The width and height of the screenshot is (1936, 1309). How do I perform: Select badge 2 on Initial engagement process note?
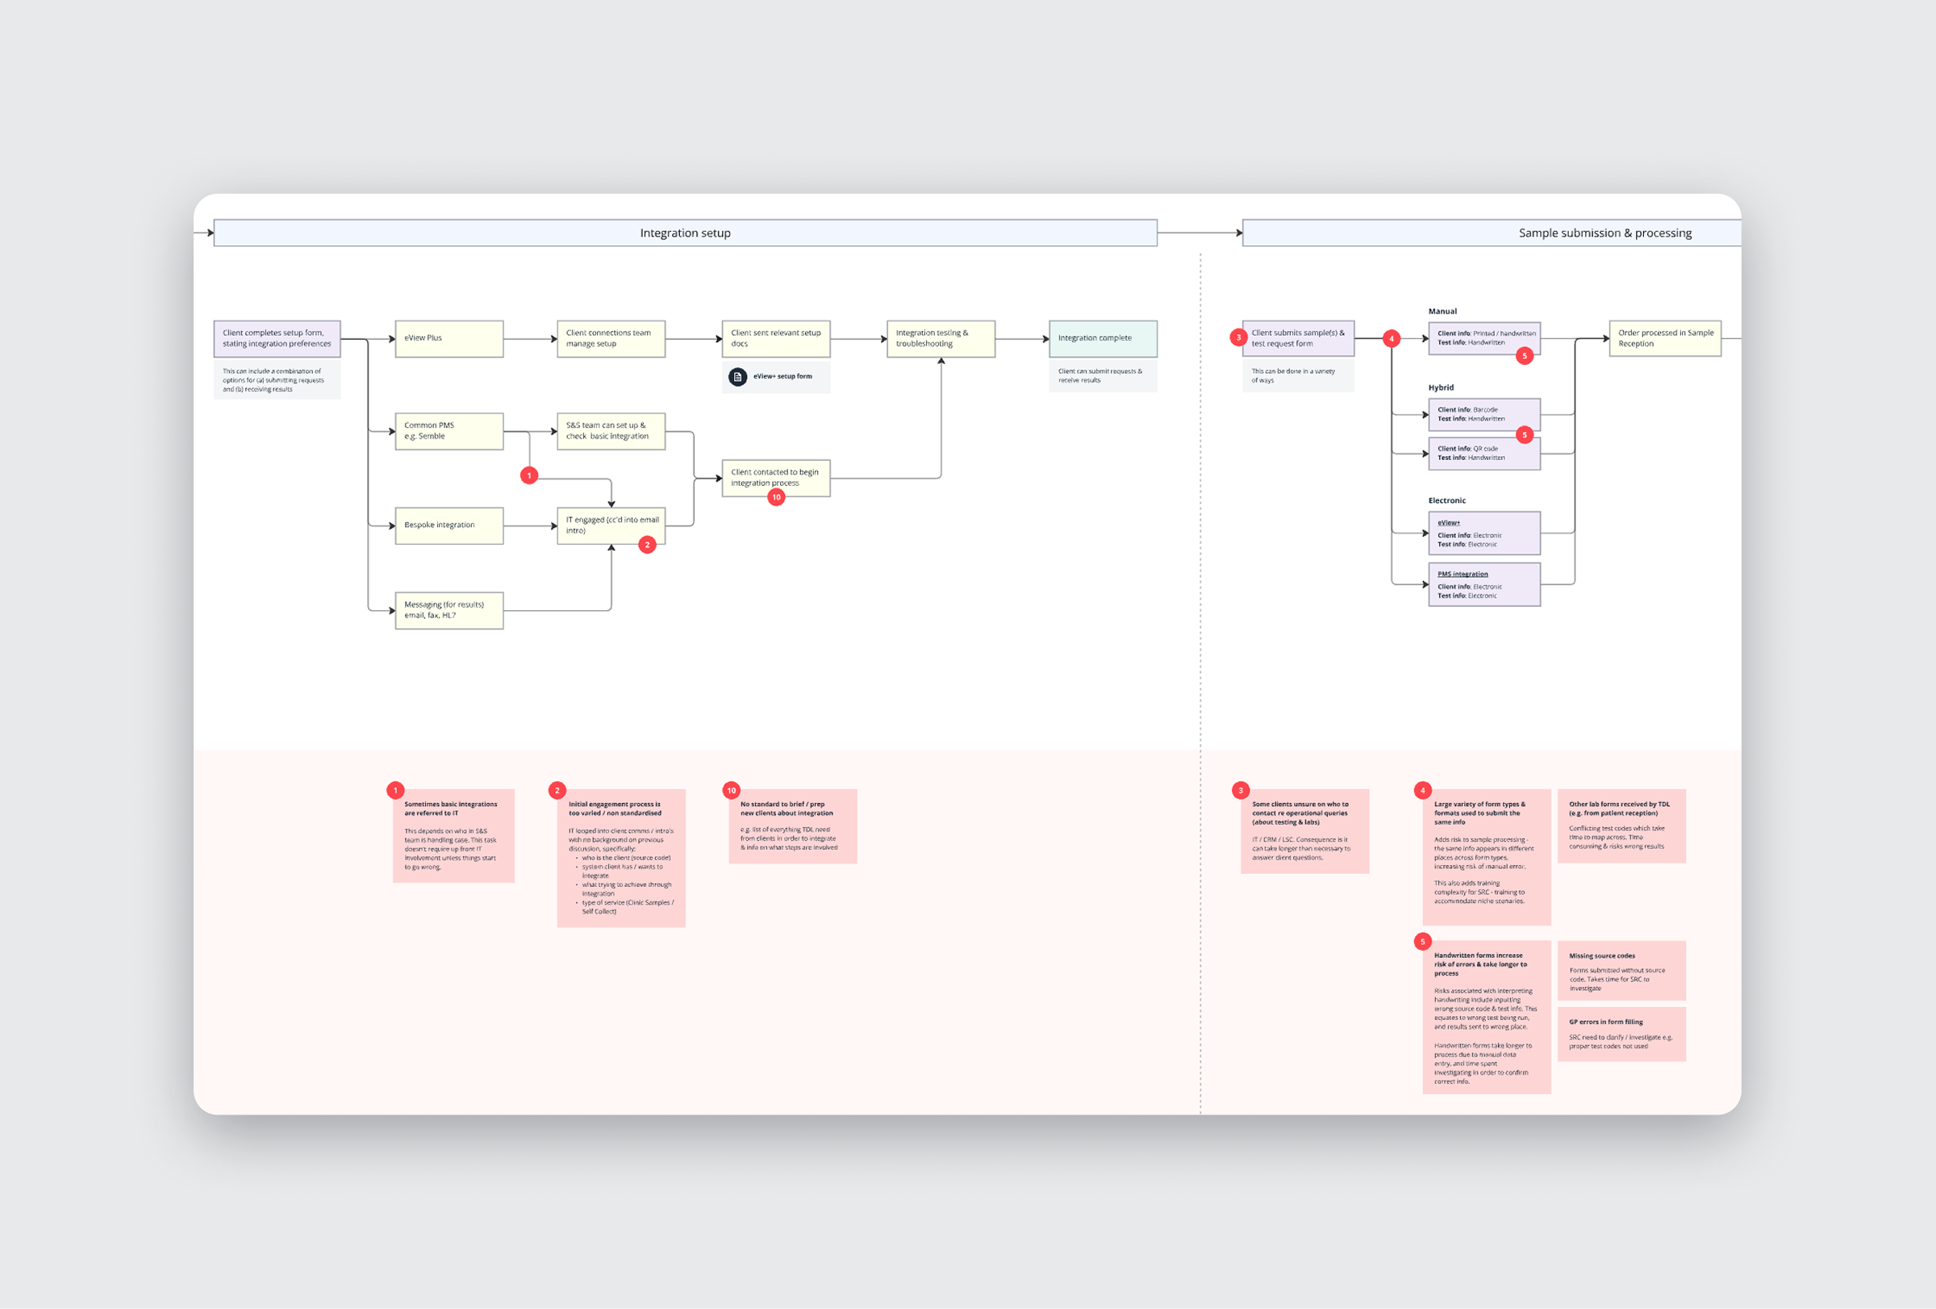coord(557,791)
